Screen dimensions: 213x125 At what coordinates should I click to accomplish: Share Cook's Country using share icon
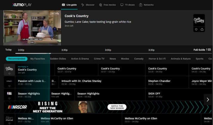pyautogui.click(x=202, y=29)
